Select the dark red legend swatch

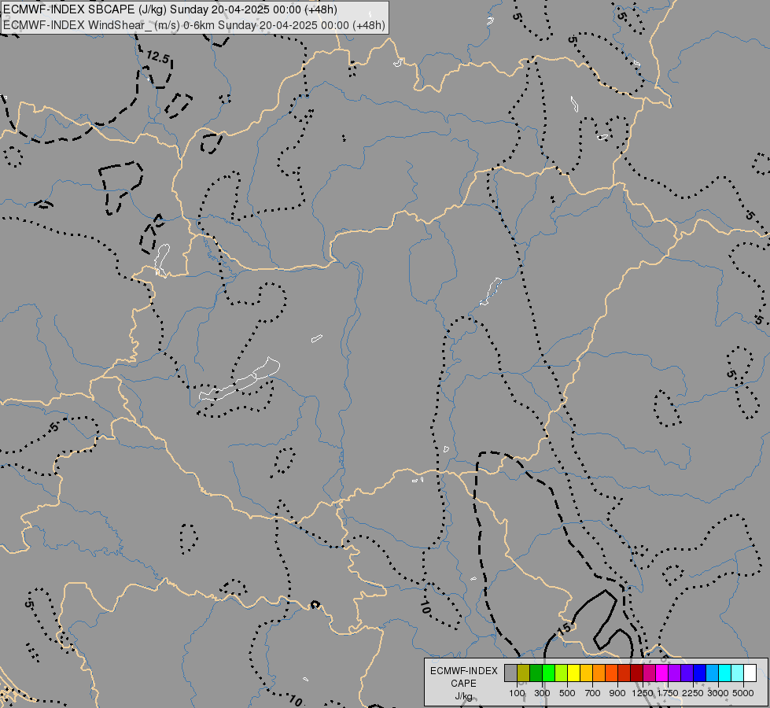[636, 673]
